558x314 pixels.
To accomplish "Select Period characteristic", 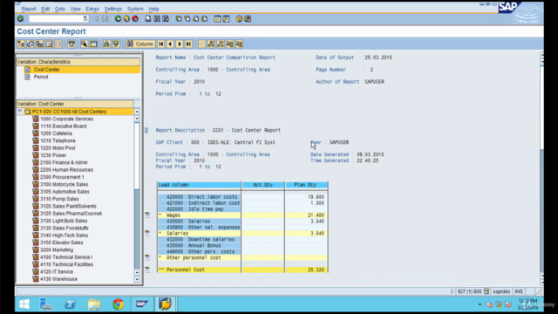I will (41, 77).
